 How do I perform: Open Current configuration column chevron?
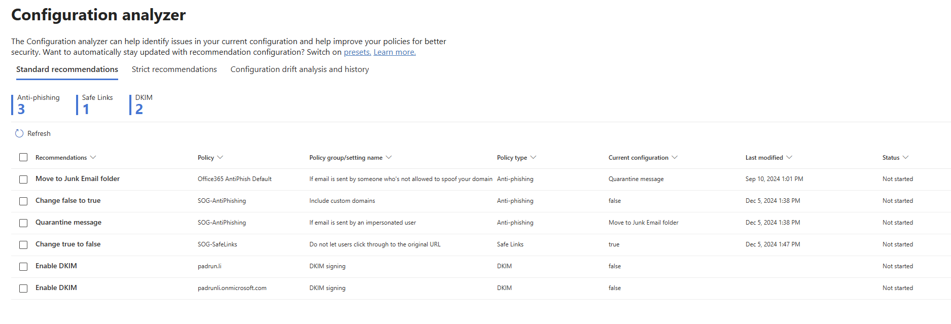[x=675, y=158]
